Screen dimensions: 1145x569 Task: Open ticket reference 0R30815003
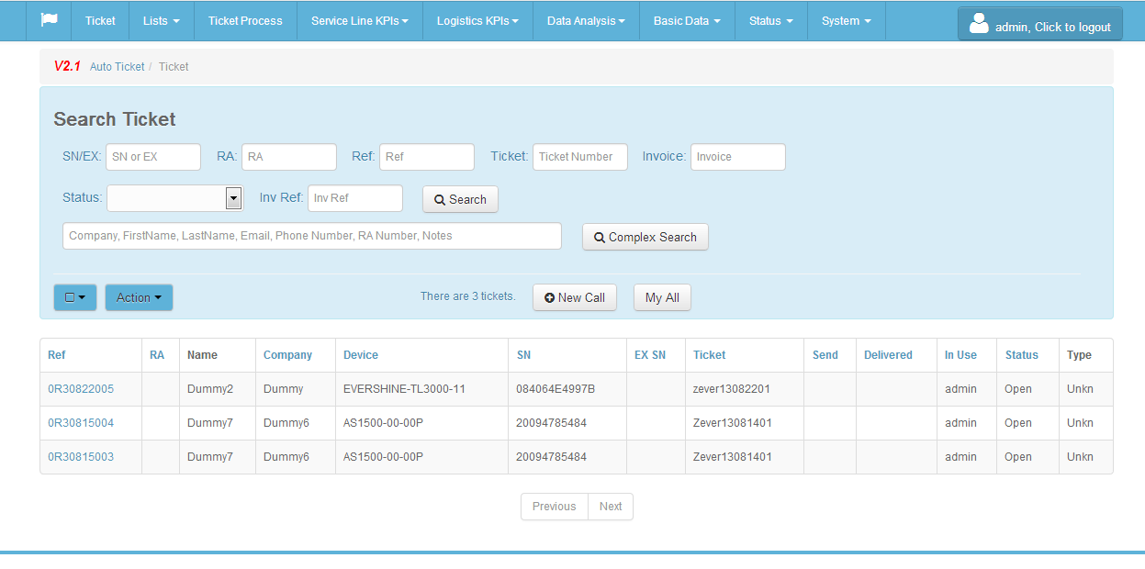point(81,457)
